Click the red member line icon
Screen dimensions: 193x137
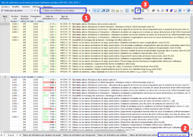coord(175,11)
